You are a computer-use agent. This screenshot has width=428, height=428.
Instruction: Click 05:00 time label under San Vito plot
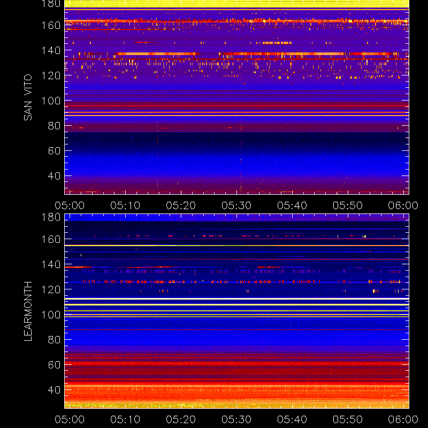(70, 205)
